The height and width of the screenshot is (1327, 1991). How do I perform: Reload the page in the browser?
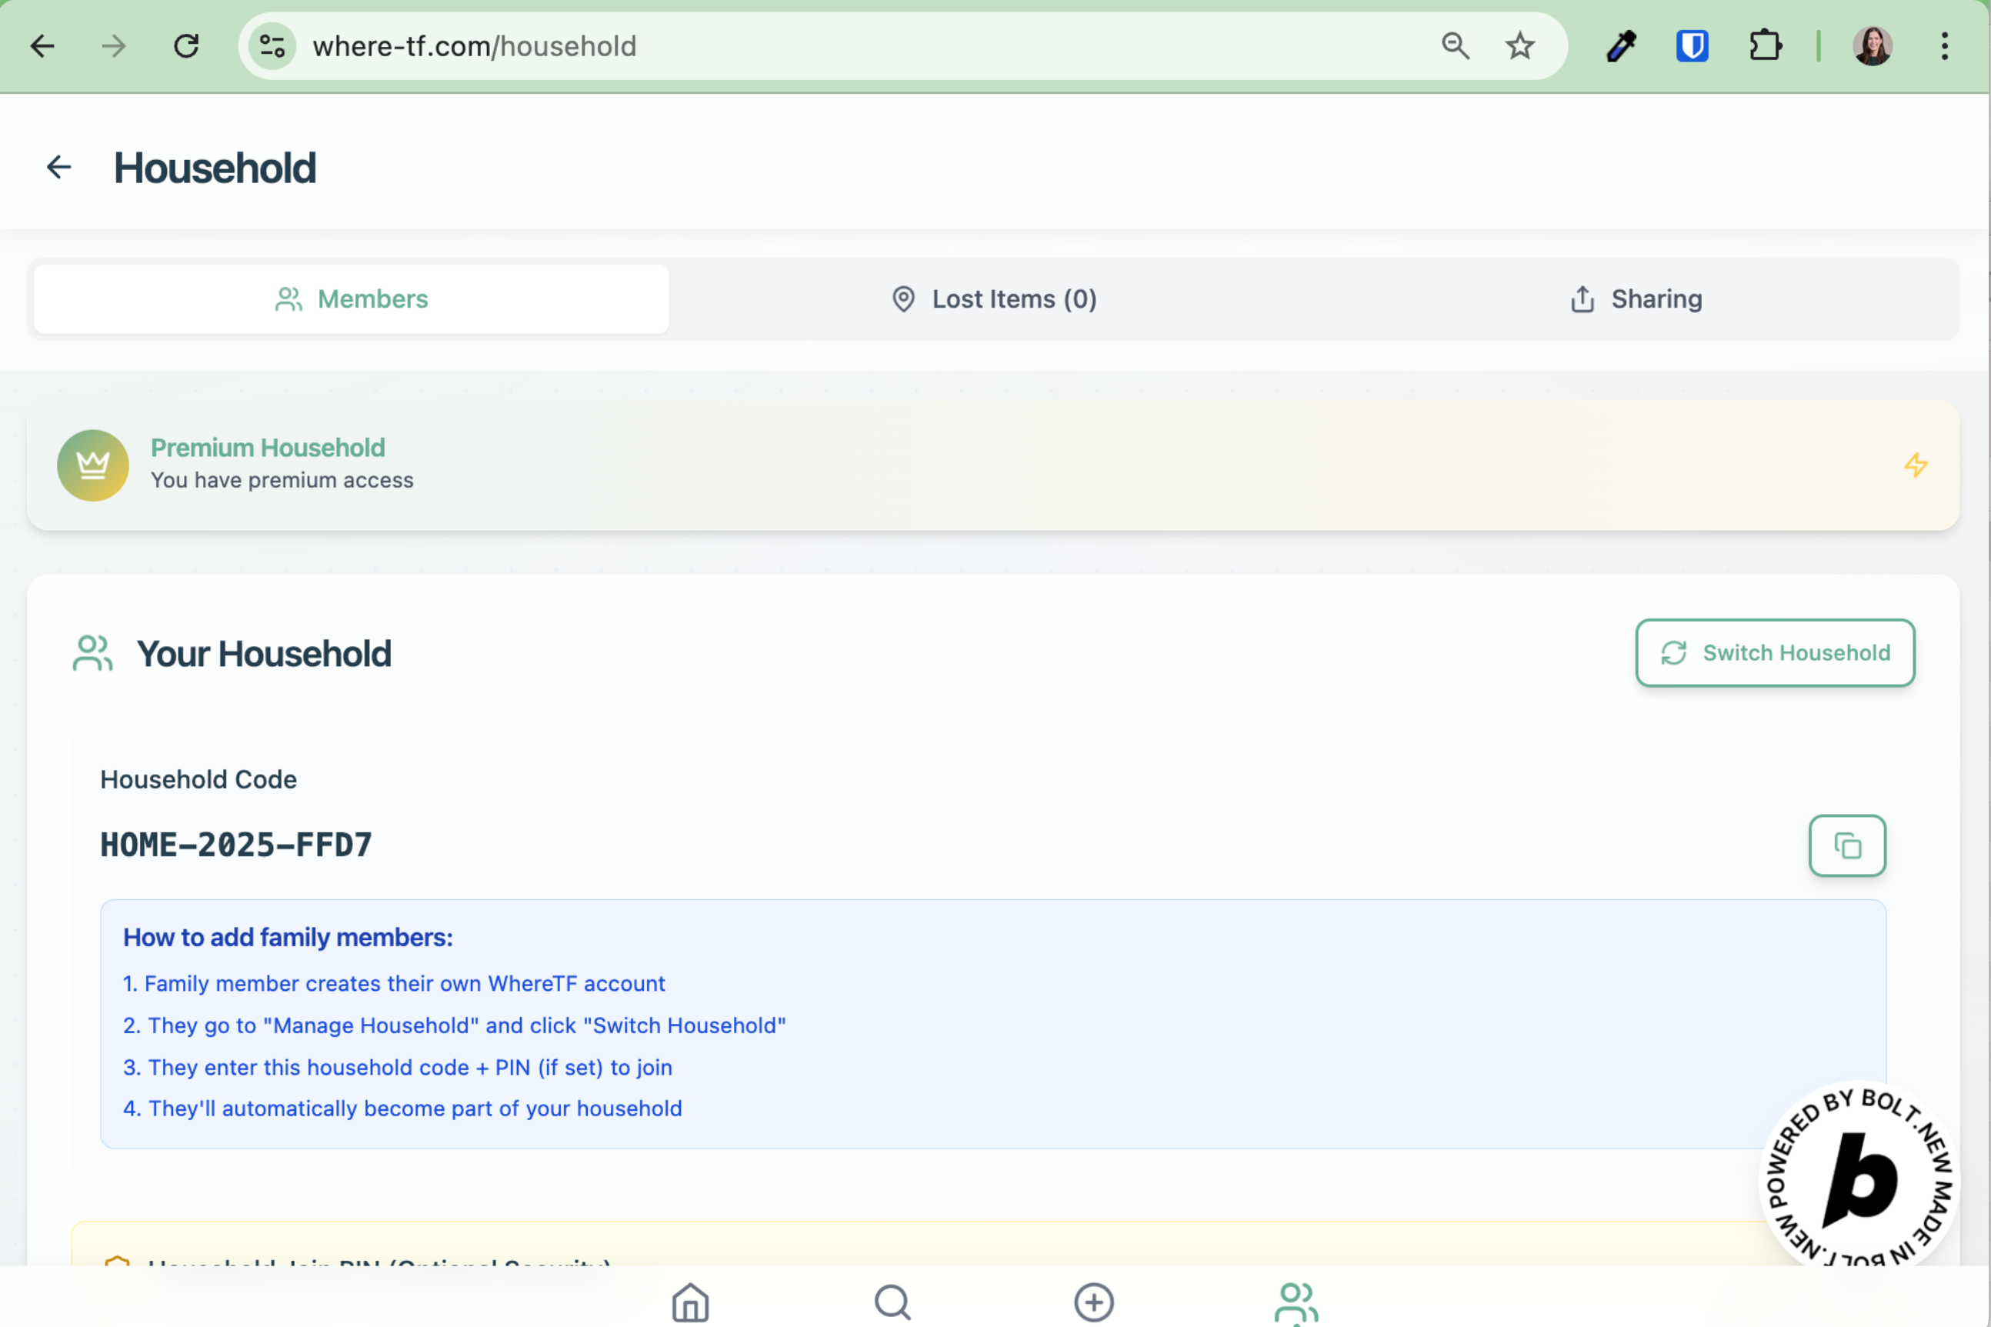(186, 45)
